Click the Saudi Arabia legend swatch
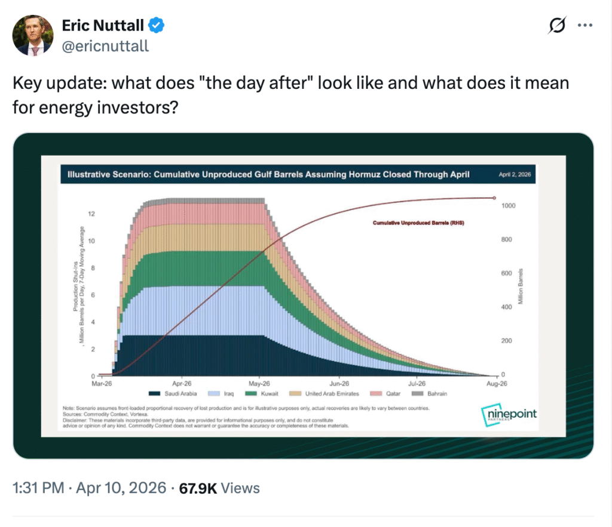Image resolution: width=612 pixels, height=527 pixels. 154,394
